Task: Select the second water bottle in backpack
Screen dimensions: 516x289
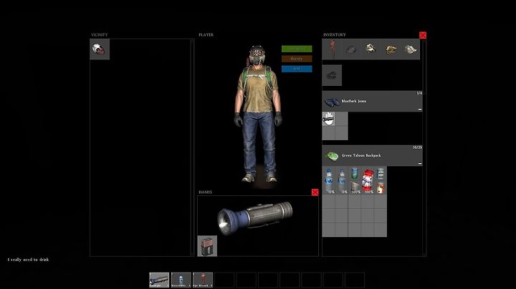Action: click(x=342, y=180)
